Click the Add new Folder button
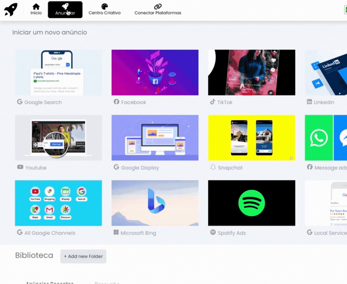 pyautogui.click(x=83, y=256)
